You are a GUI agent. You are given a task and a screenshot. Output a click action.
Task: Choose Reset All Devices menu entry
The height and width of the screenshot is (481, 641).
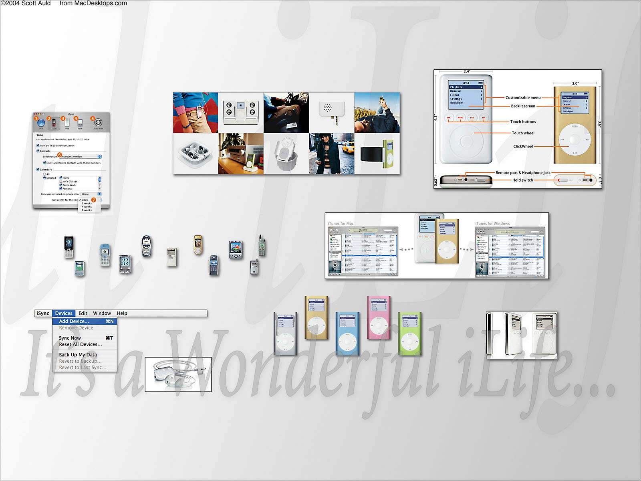click(x=85, y=344)
